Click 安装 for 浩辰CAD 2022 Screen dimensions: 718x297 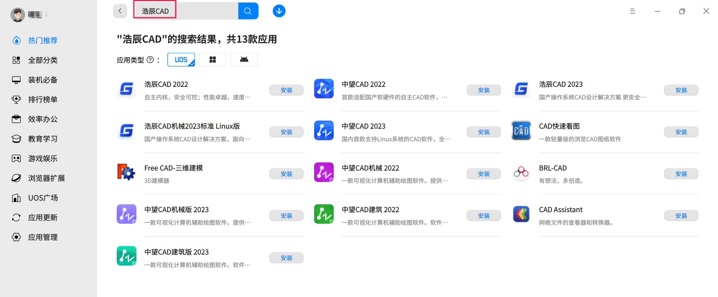pos(286,90)
